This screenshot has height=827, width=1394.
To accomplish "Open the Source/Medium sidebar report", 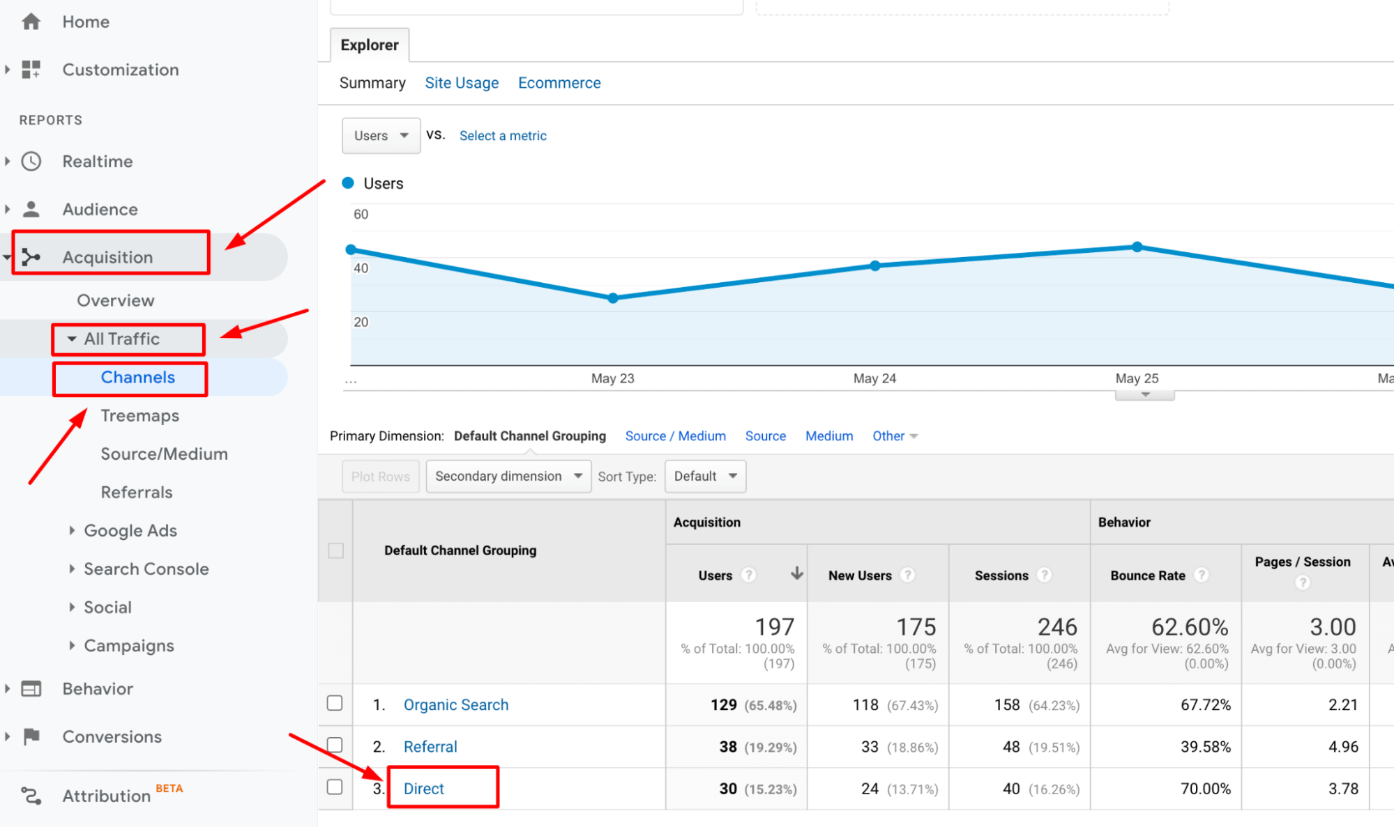I will (x=164, y=454).
